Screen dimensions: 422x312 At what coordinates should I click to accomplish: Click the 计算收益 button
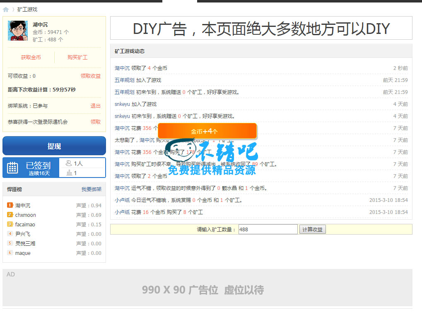coord(313,229)
